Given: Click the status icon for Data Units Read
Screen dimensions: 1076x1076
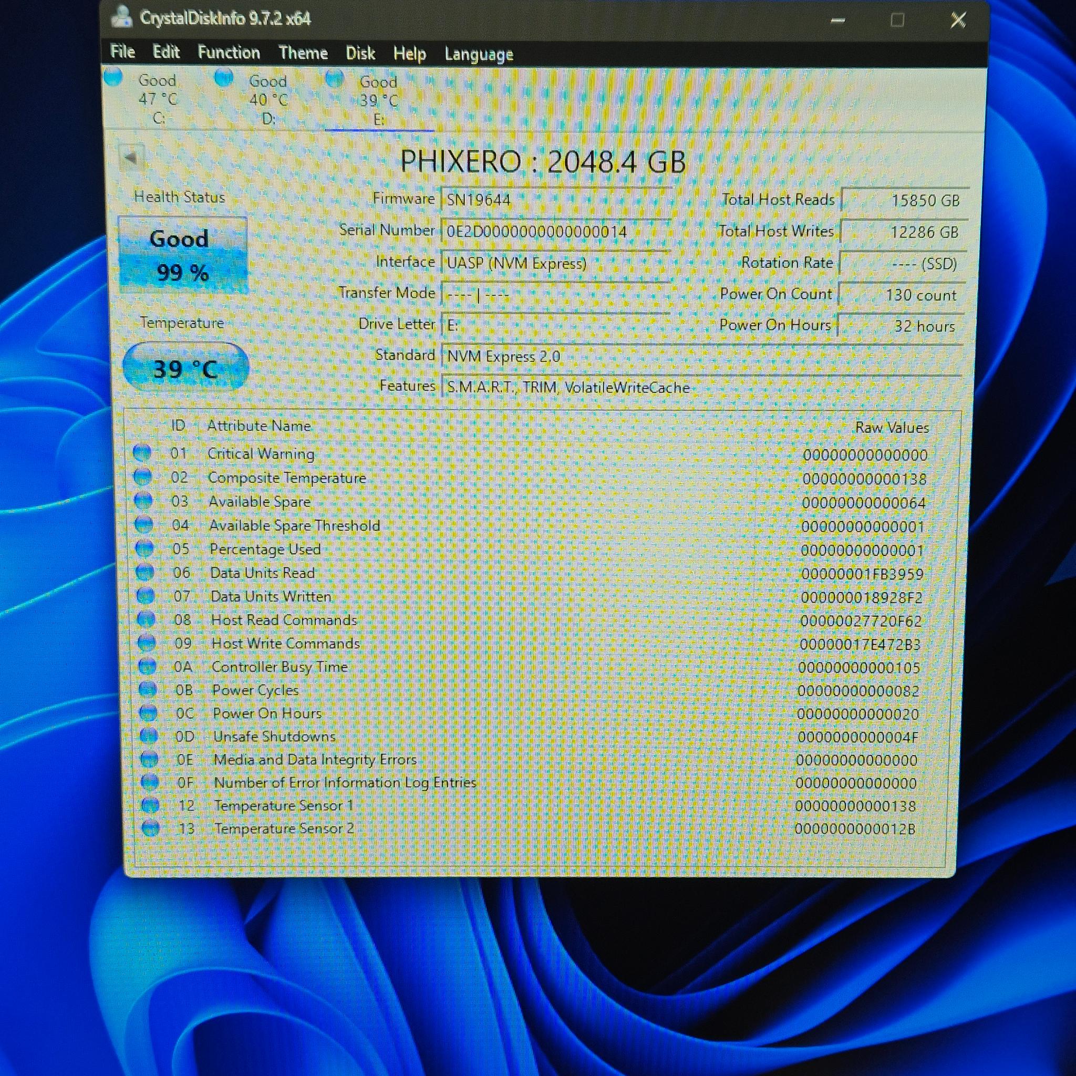Looking at the screenshot, I should pyautogui.click(x=145, y=572).
